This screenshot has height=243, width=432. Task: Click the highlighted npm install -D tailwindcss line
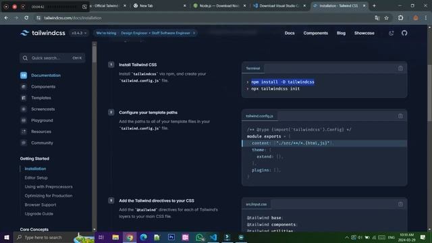[x=283, y=82]
